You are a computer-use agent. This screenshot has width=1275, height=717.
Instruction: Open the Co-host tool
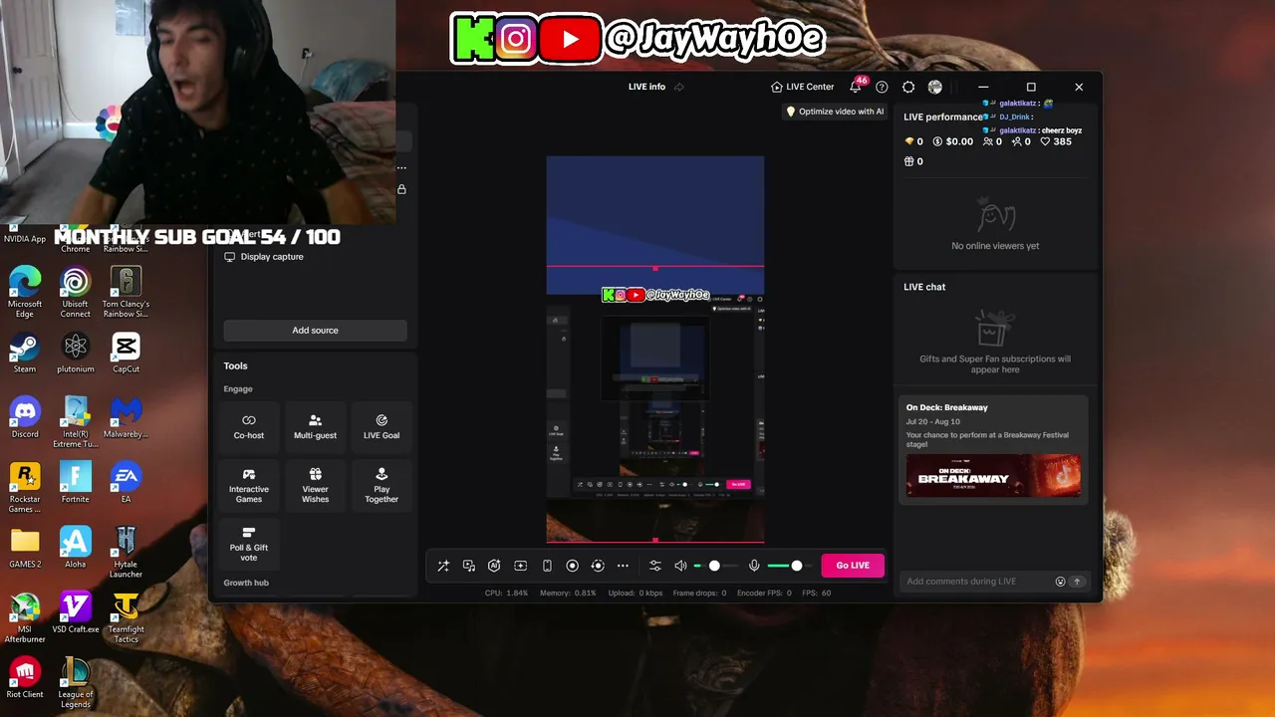[249, 426]
